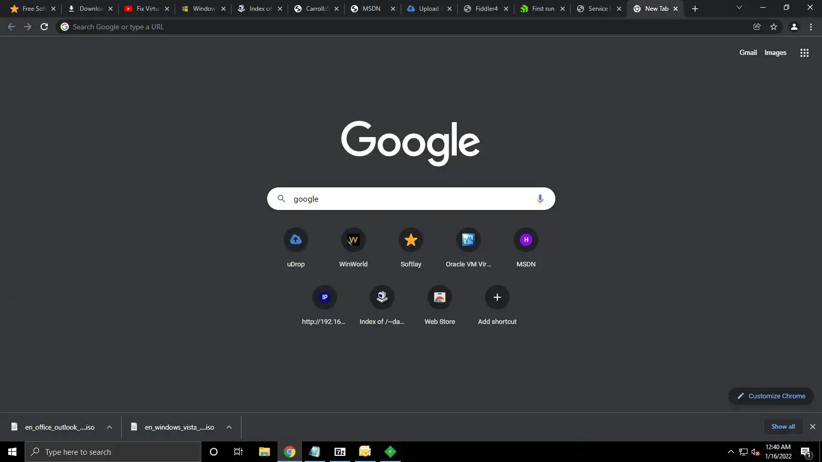This screenshot has width=822, height=462.
Task: Open the yellow mail app on taskbar
Action: point(365,452)
